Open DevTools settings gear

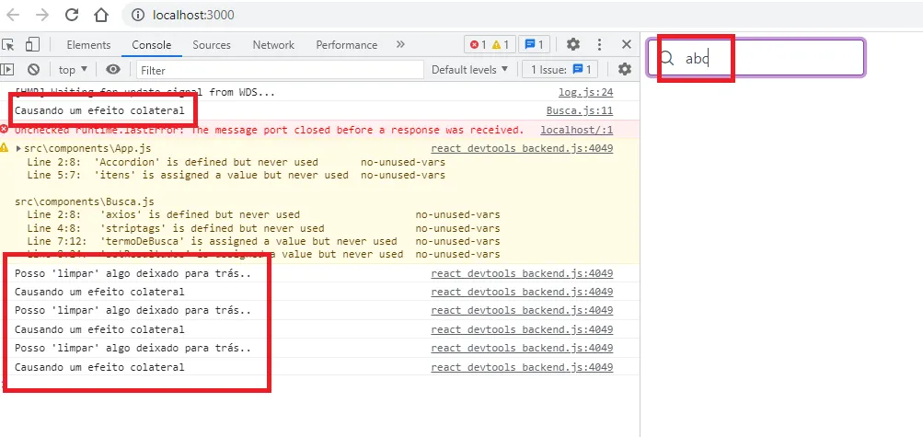(x=572, y=45)
